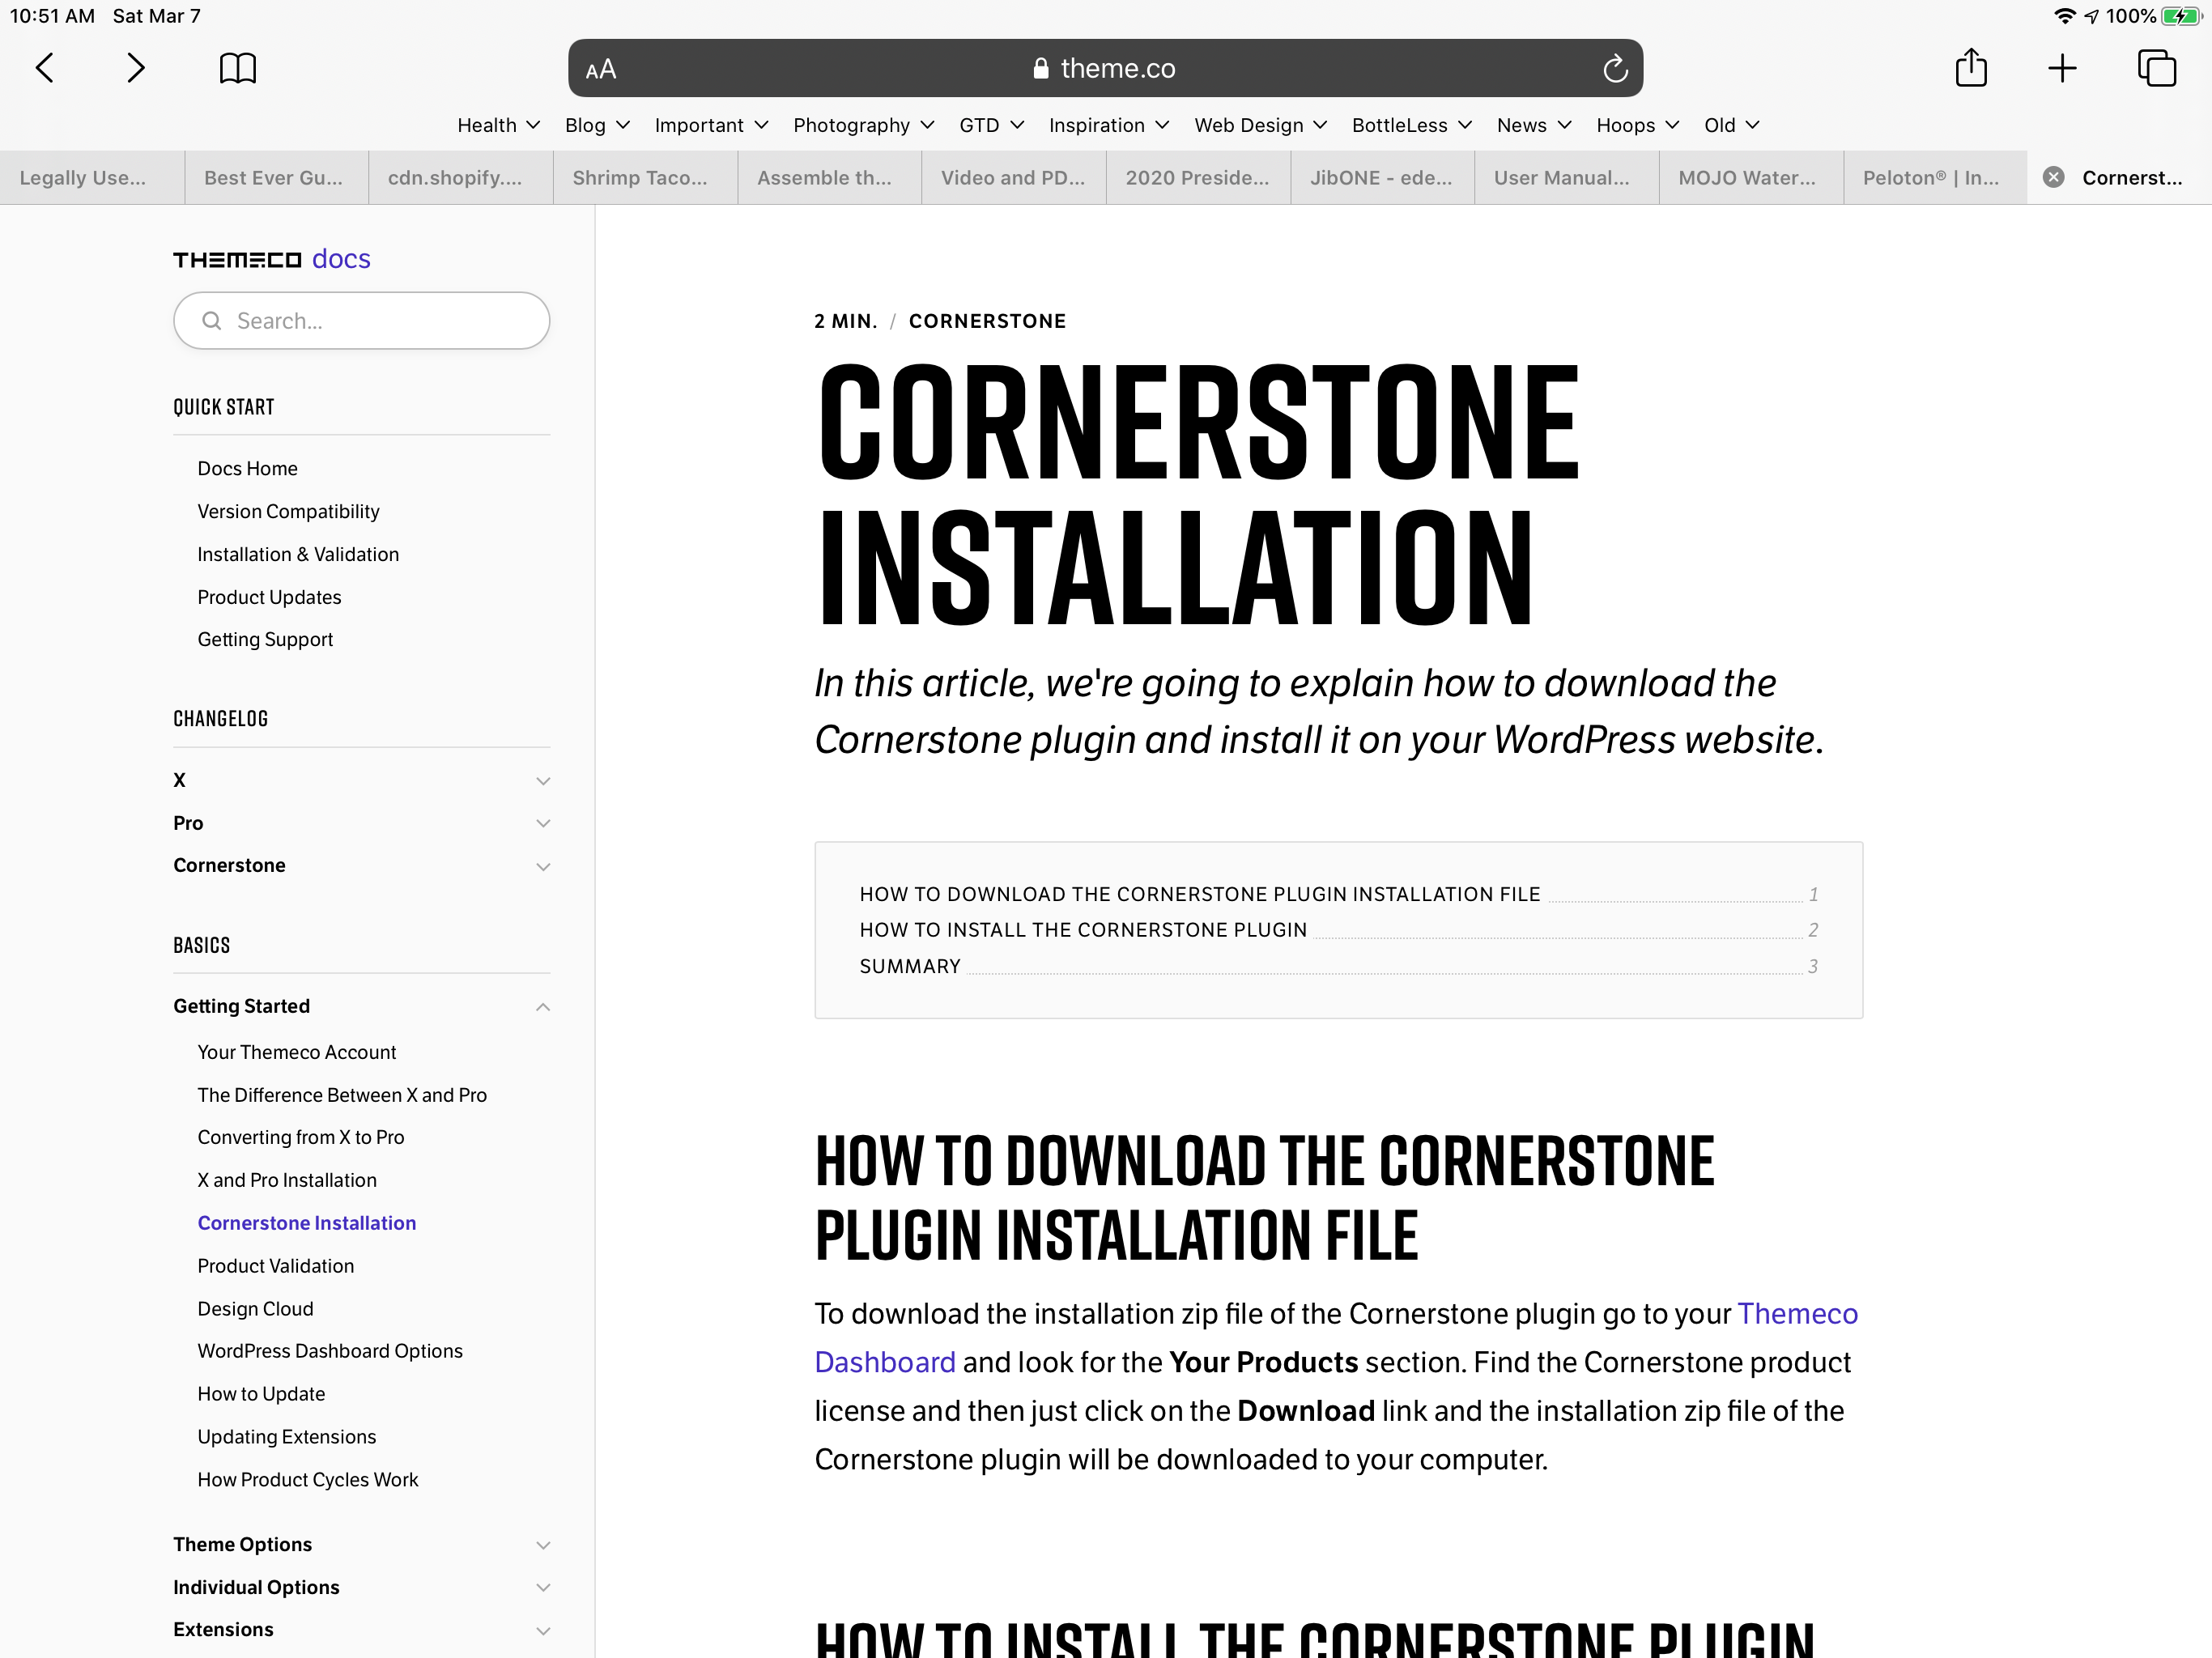Switch to the MOJO Water tab
2212x1658 pixels.
pyautogui.click(x=1751, y=177)
